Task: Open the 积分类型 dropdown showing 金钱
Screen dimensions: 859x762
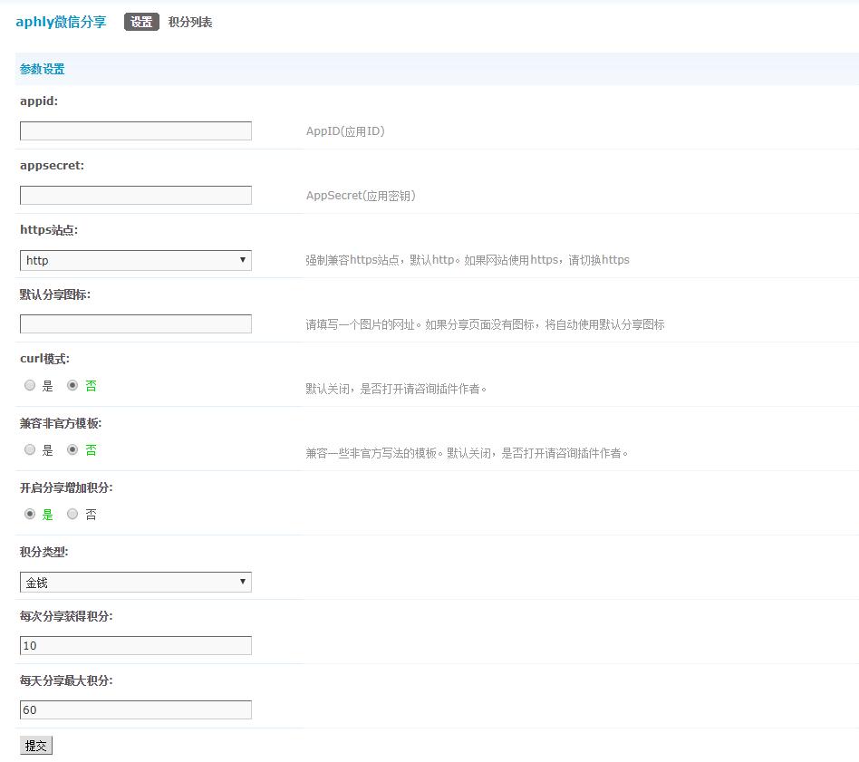Action: [x=136, y=583]
